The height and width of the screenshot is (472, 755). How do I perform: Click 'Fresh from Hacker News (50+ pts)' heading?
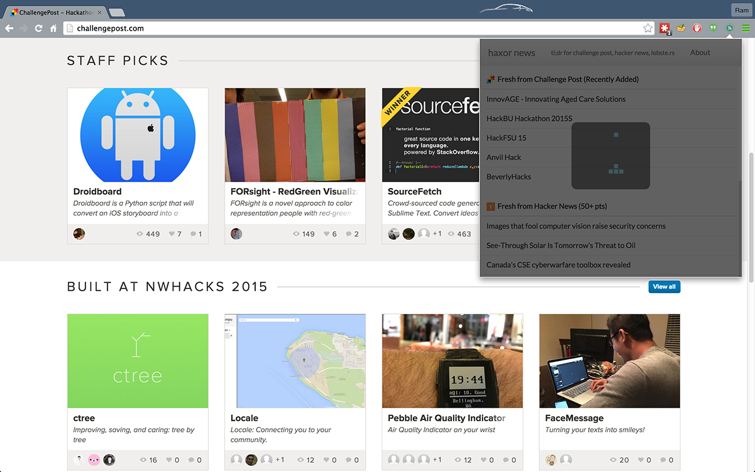[x=552, y=206]
